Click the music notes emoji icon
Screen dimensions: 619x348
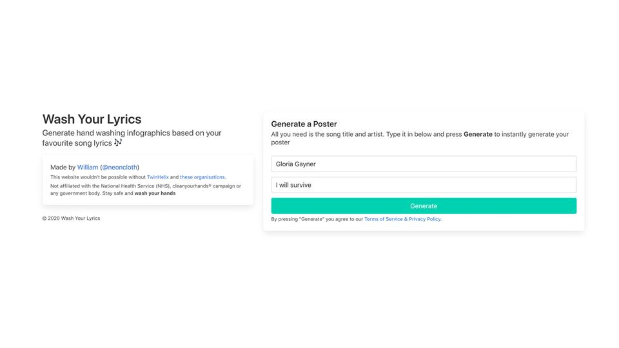[x=118, y=142]
